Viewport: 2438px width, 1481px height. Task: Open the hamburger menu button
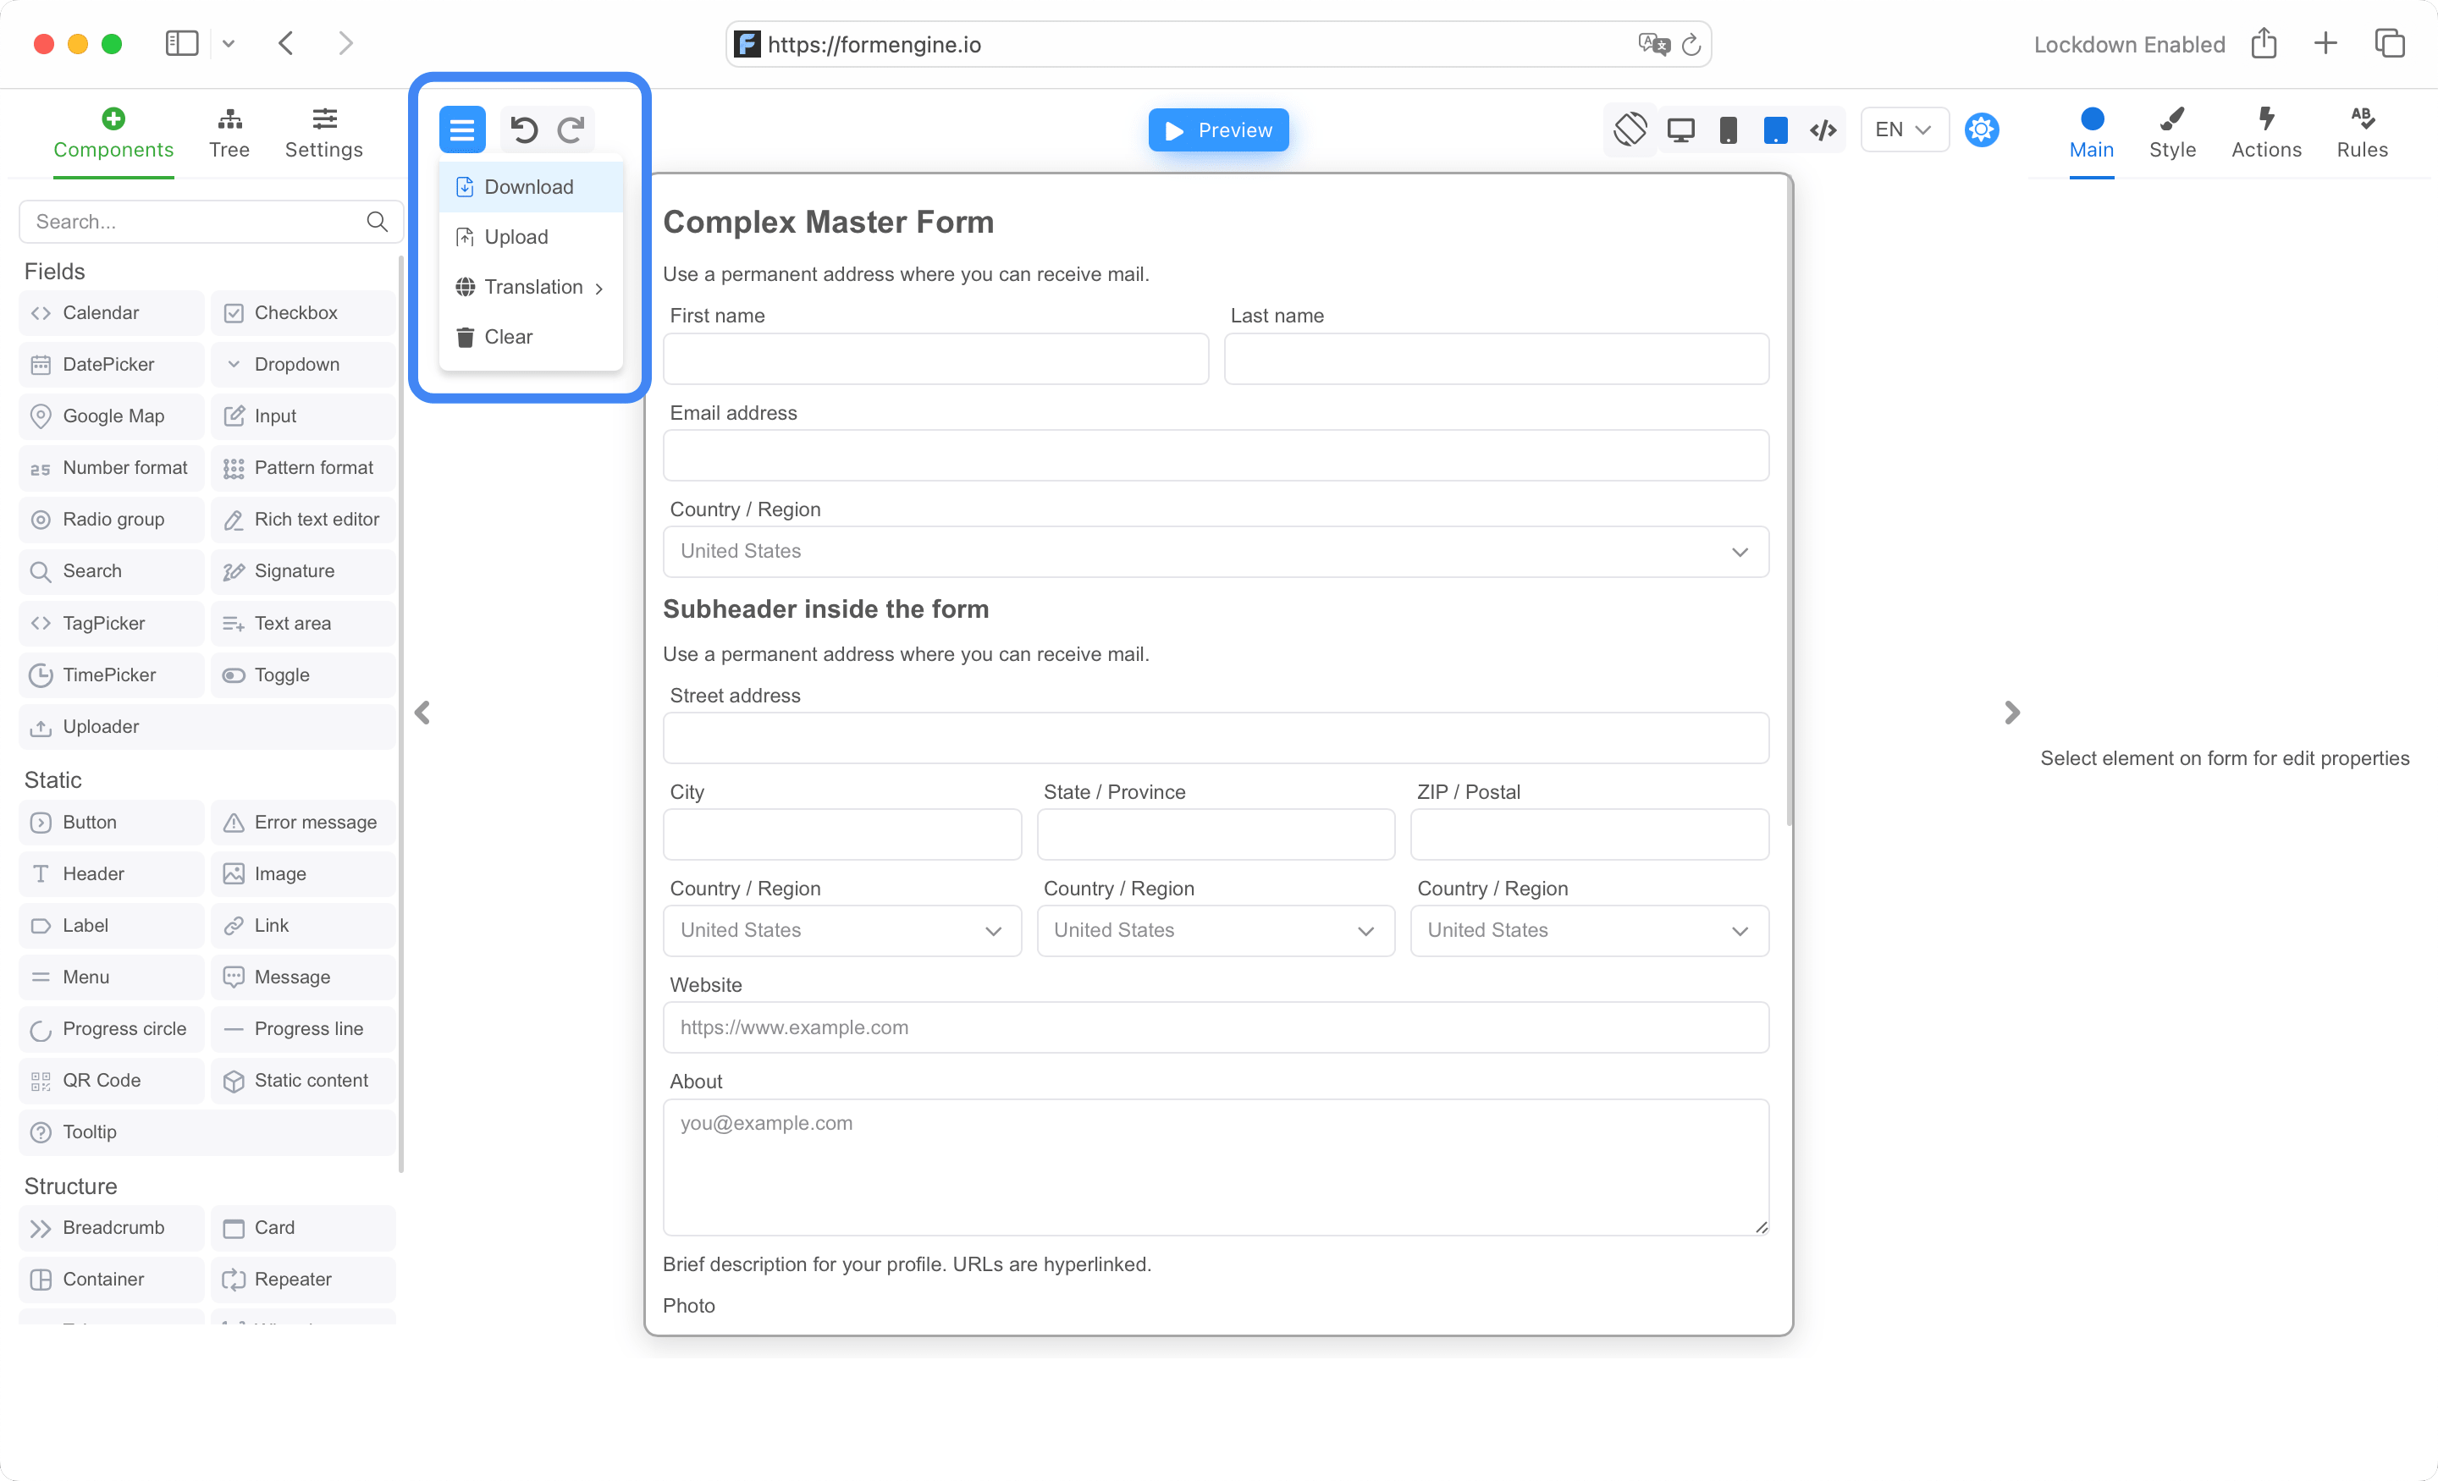462,129
